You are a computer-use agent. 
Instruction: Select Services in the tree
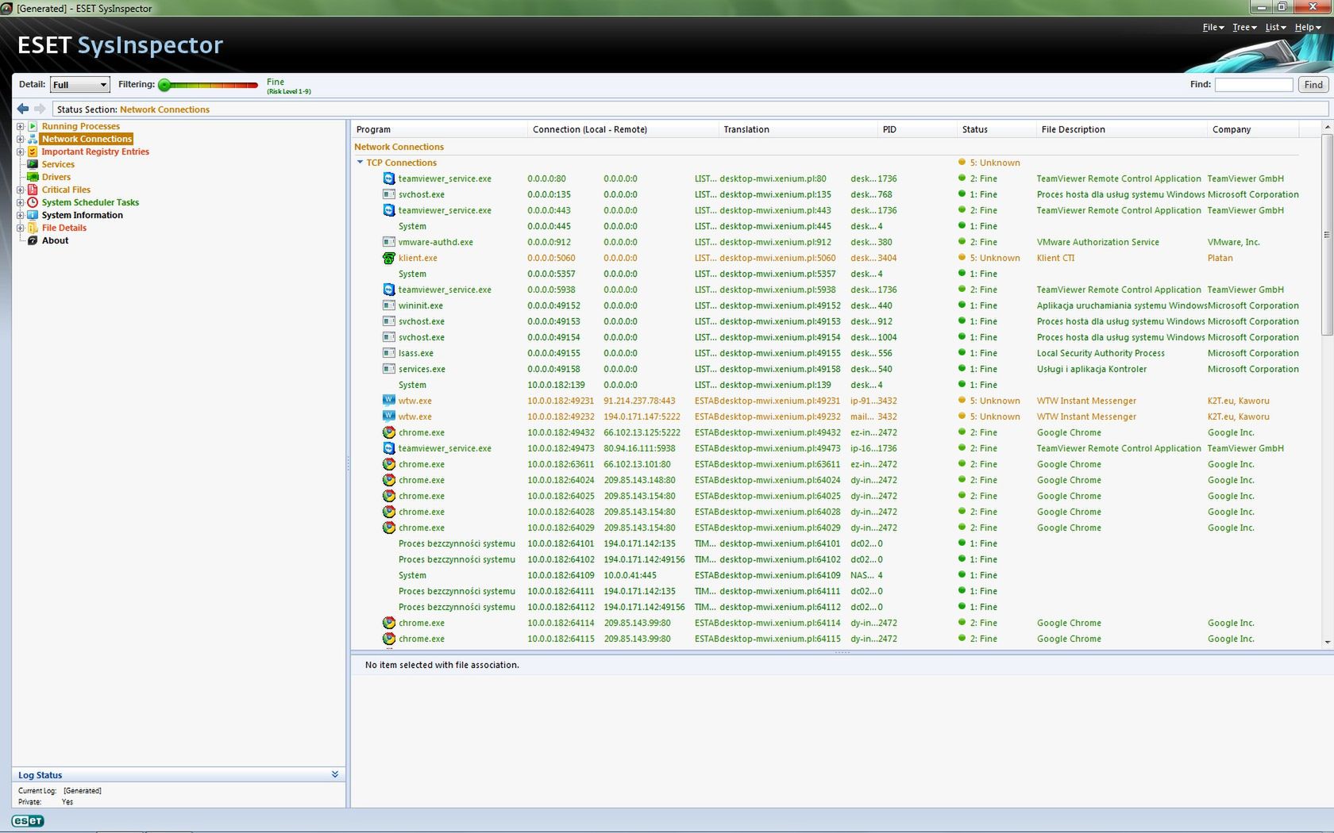(58, 164)
